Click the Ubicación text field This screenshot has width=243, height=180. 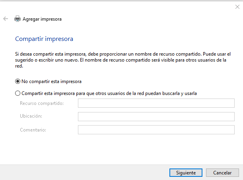156,116
